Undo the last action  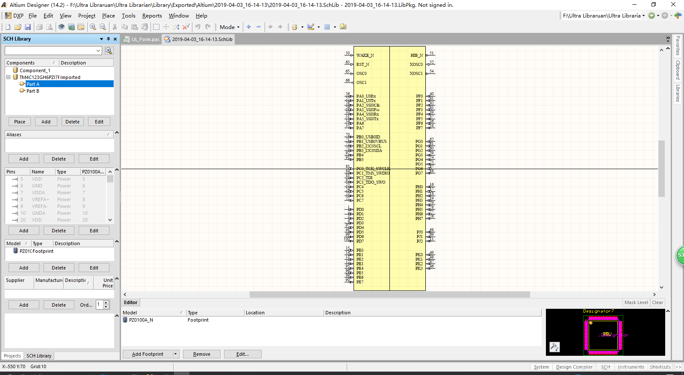coord(198,27)
